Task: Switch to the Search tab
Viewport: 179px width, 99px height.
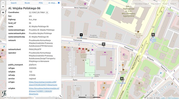Action: 13,3
